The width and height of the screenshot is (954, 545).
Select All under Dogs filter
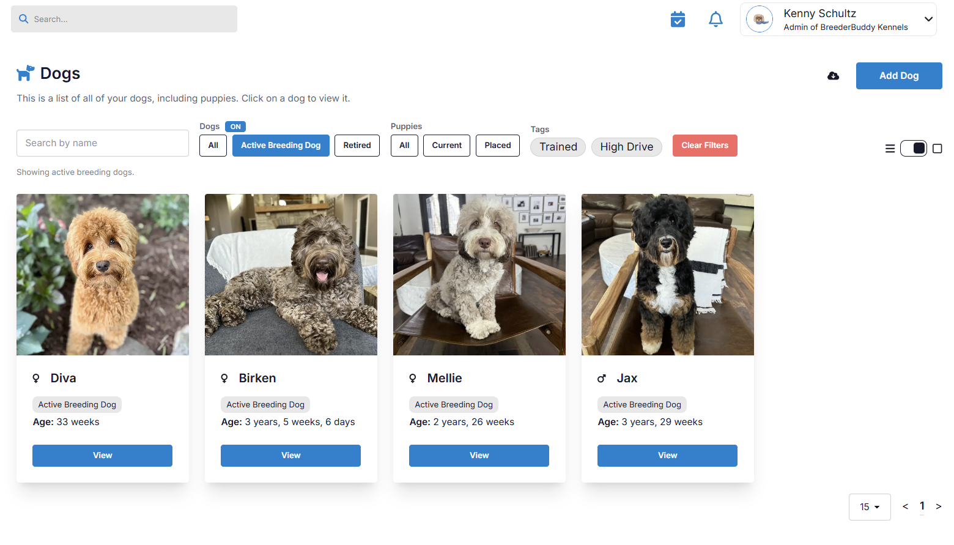point(213,146)
